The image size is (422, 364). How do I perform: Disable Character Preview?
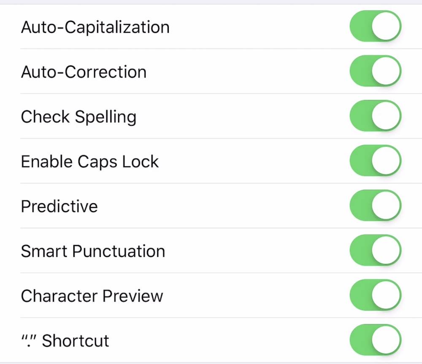click(375, 295)
